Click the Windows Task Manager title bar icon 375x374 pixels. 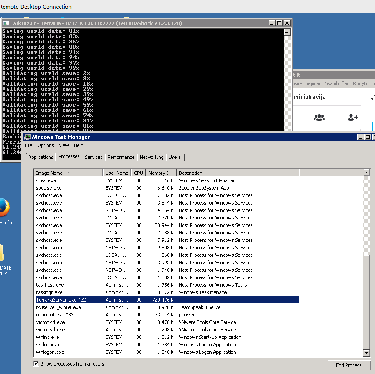coord(27,137)
